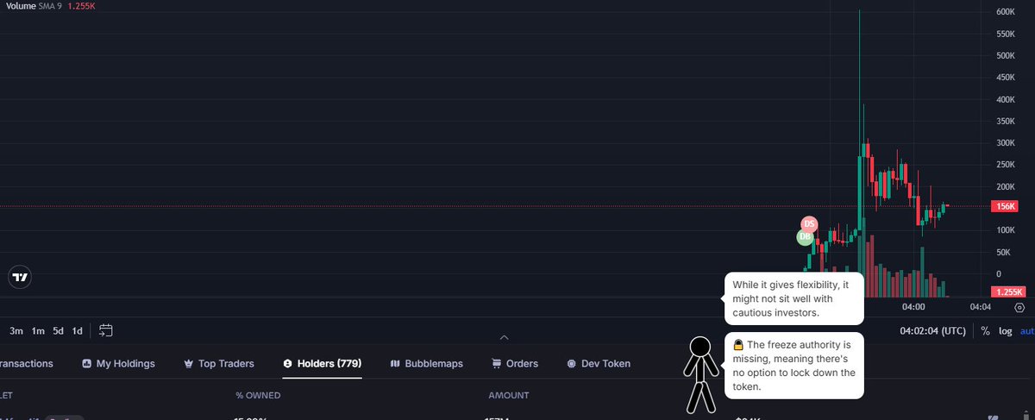Sort by the % OWNED column header

tap(258, 396)
